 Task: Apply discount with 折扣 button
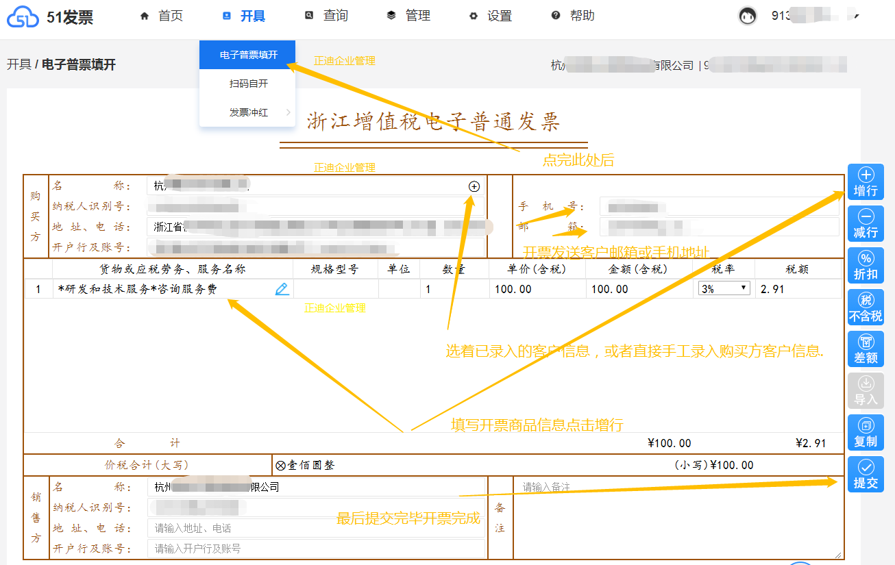click(x=866, y=266)
